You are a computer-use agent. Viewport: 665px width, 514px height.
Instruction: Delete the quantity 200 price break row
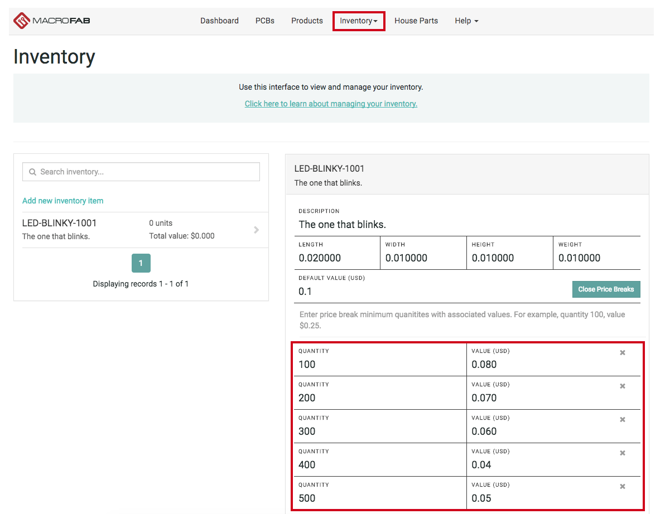pyautogui.click(x=623, y=386)
